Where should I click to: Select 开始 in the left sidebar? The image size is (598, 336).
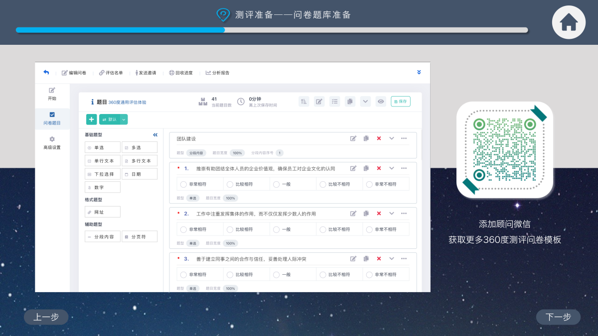52,94
